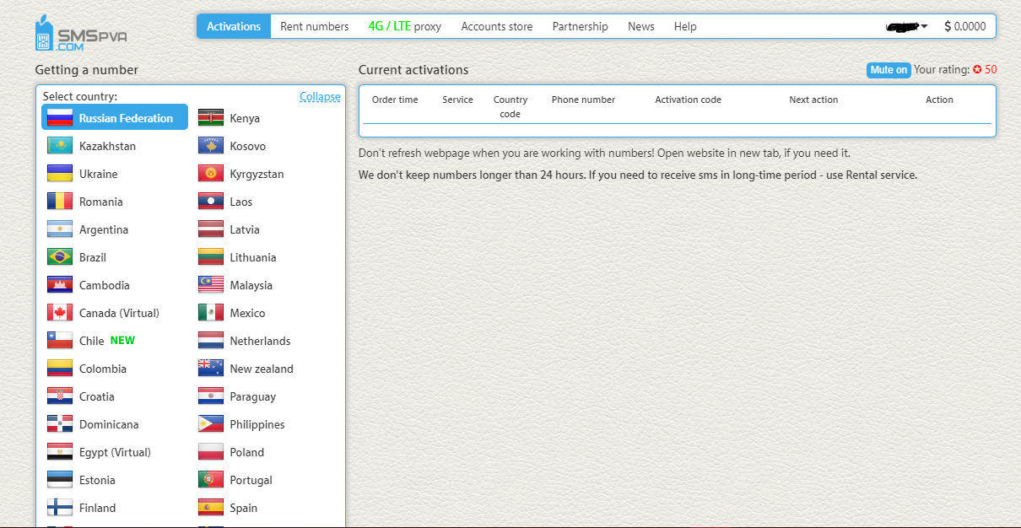
Task: Collapse the country selection list
Action: tap(320, 97)
